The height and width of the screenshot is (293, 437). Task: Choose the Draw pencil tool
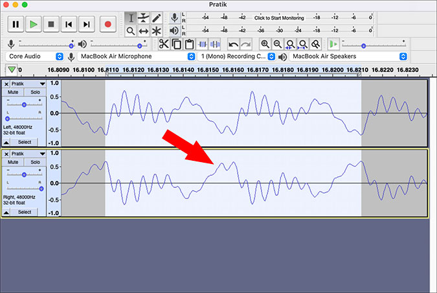click(157, 18)
